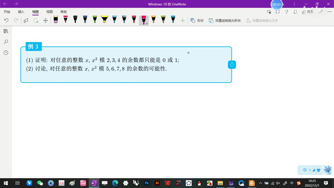
Task: Undo the last action in OneNote
Action: (6, 20)
